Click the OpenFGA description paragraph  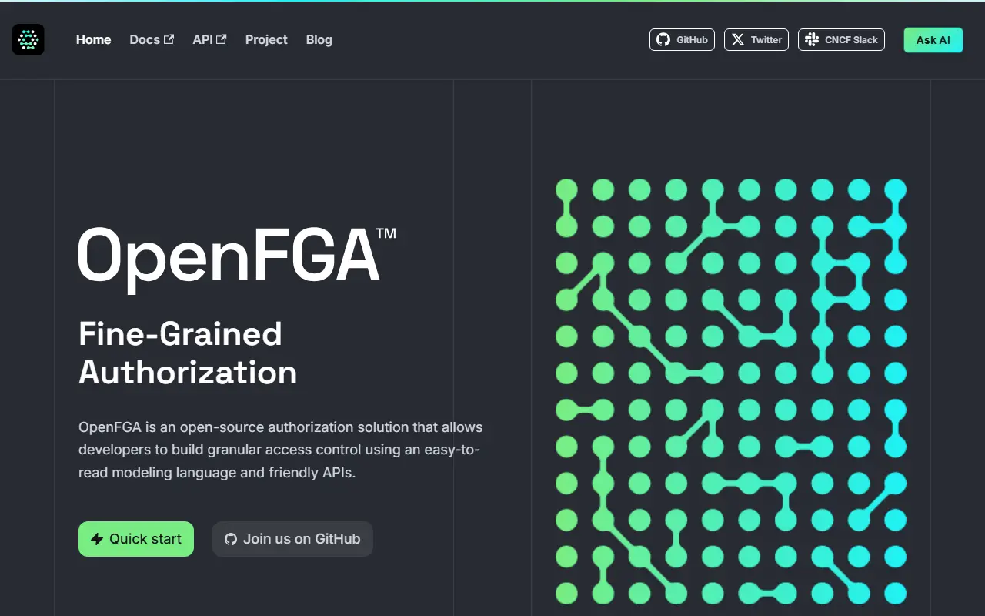coord(281,450)
